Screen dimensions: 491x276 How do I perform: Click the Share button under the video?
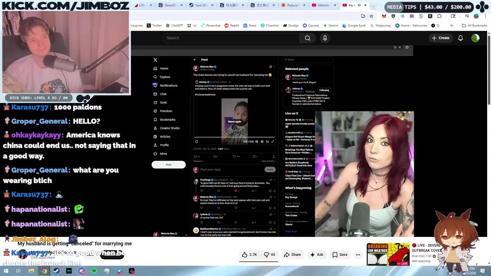pos(292,255)
